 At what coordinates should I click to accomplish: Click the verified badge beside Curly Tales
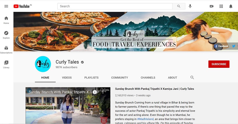click(x=82, y=62)
